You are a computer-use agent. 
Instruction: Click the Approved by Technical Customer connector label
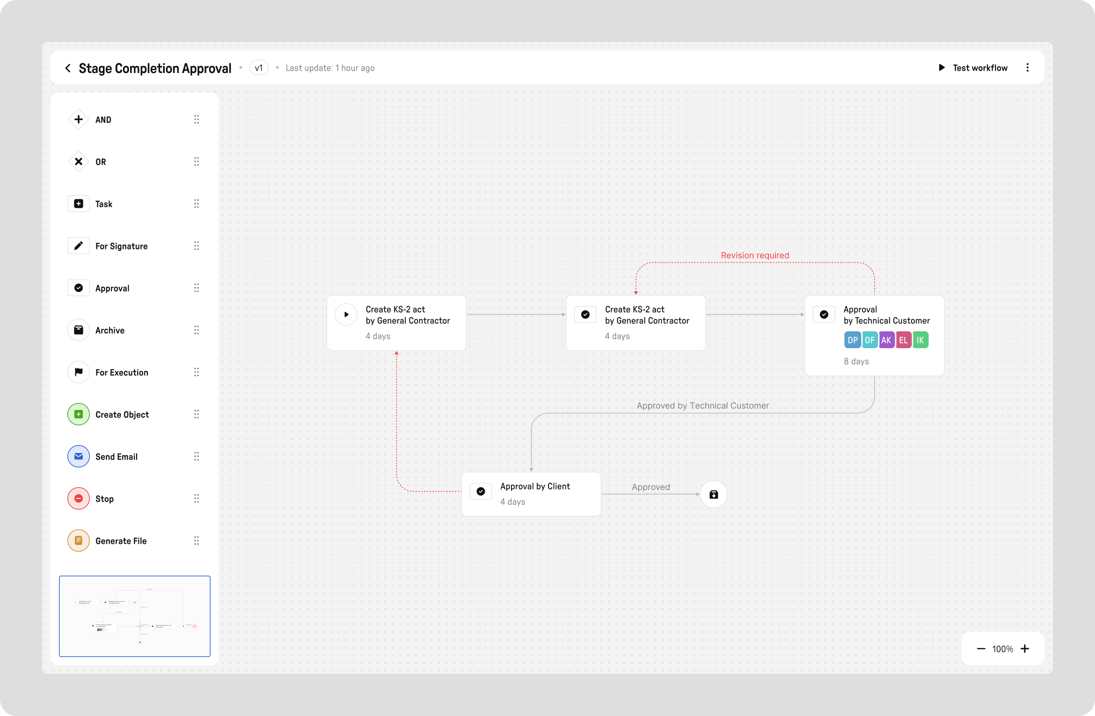pyautogui.click(x=702, y=406)
